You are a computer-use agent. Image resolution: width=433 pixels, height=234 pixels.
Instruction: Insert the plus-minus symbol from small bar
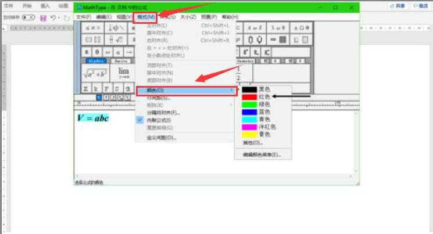(x=87, y=52)
